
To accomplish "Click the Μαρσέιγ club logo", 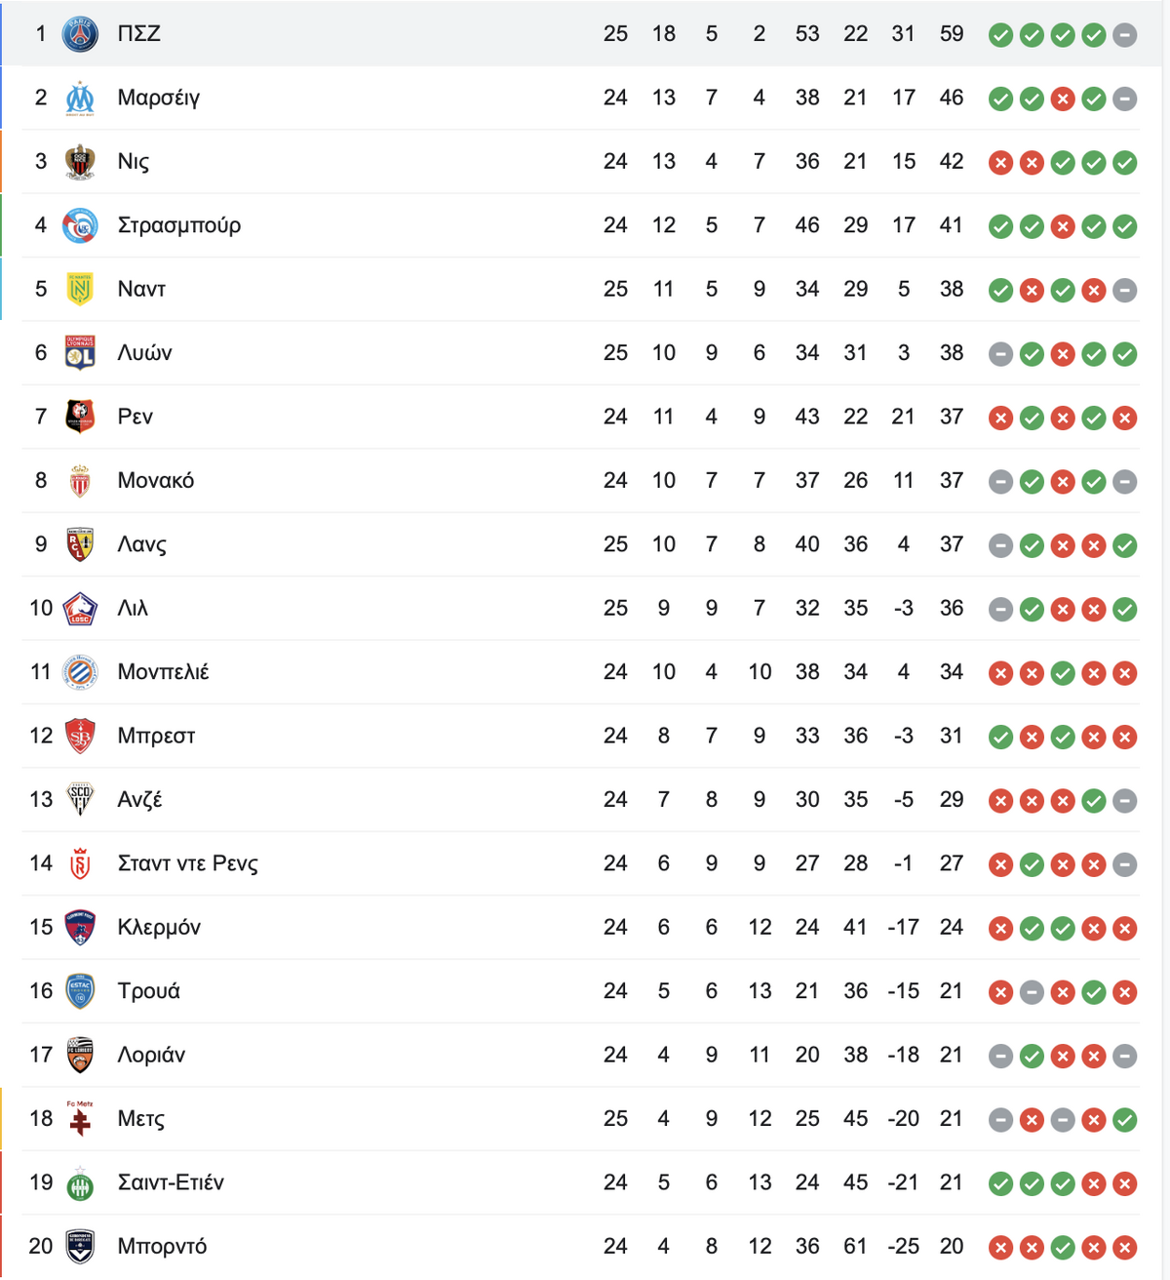I will (x=80, y=98).
